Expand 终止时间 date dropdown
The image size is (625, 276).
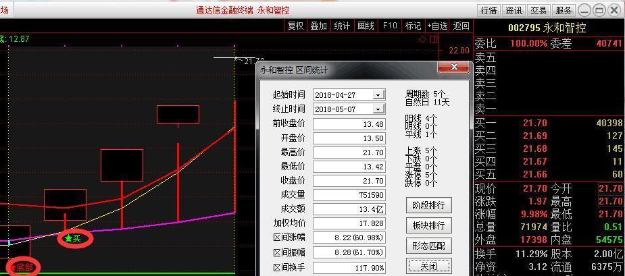(378, 109)
